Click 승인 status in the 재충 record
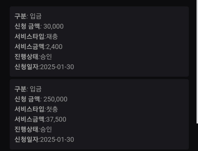Image resolution: width=198 pixels, height=151 pixels. coord(46,57)
